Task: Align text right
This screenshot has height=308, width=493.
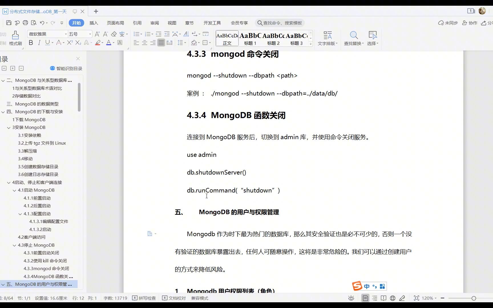Action: (x=153, y=43)
